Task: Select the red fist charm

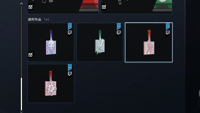Action: tap(149, 42)
